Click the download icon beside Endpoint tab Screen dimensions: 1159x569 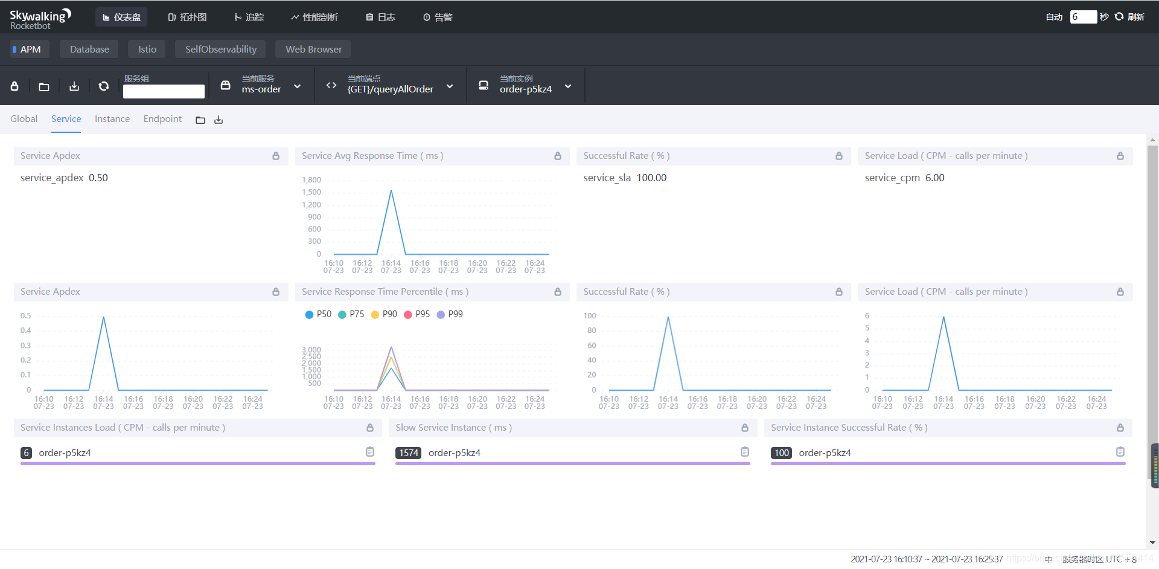point(219,120)
